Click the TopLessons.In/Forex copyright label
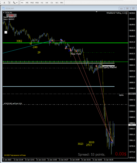This screenshot has height=163, width=137. [x=15, y=155]
